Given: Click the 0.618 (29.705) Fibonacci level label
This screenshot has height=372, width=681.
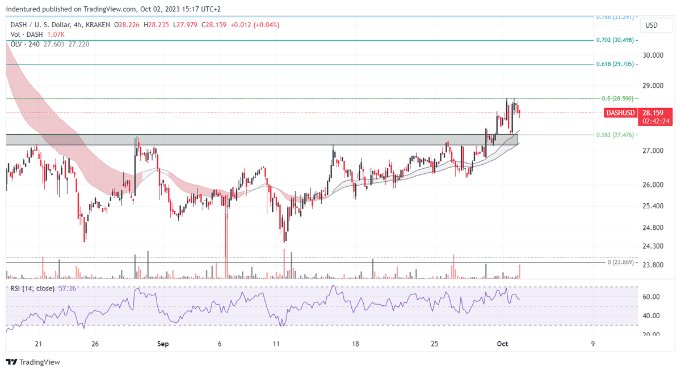Looking at the screenshot, I should click(x=615, y=65).
